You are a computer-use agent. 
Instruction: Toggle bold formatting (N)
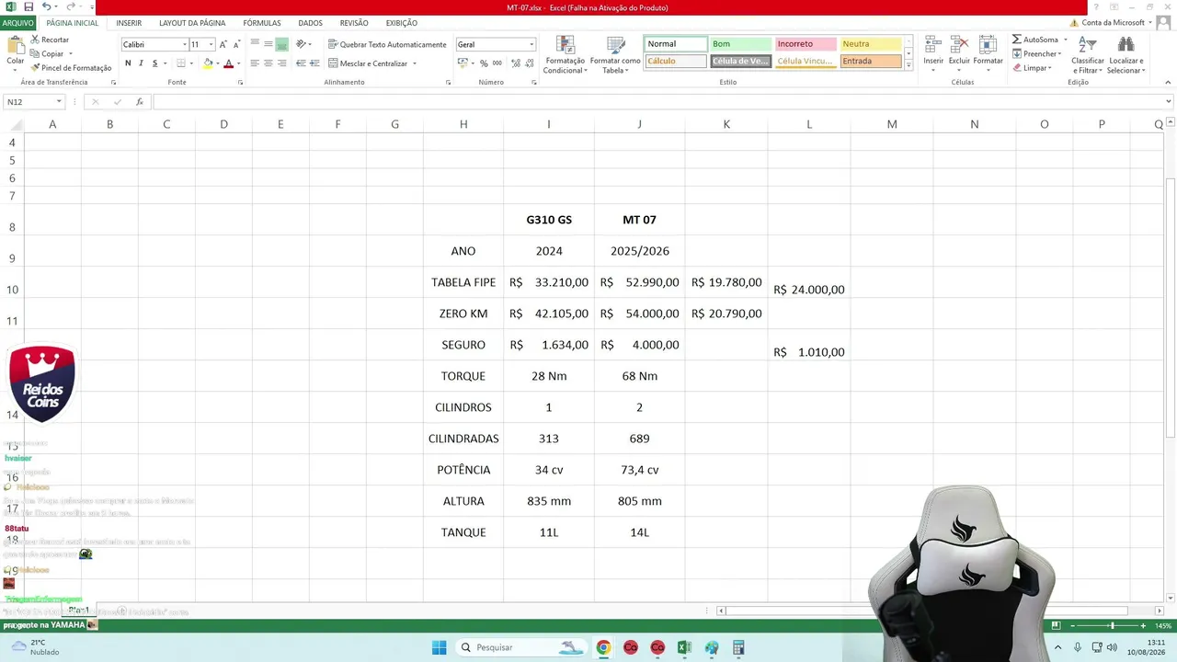pyautogui.click(x=128, y=63)
